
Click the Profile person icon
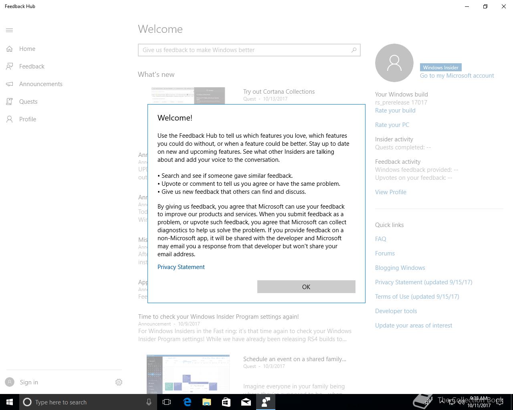pyautogui.click(x=10, y=119)
